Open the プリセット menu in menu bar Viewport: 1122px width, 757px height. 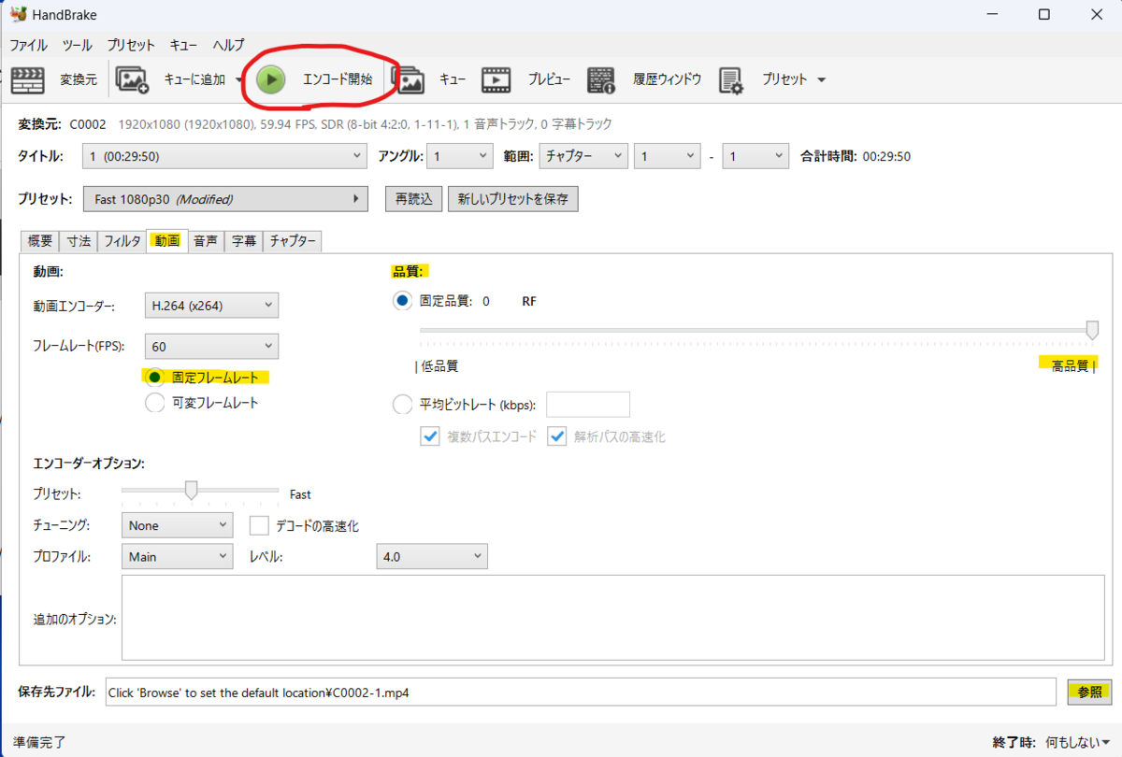[131, 45]
